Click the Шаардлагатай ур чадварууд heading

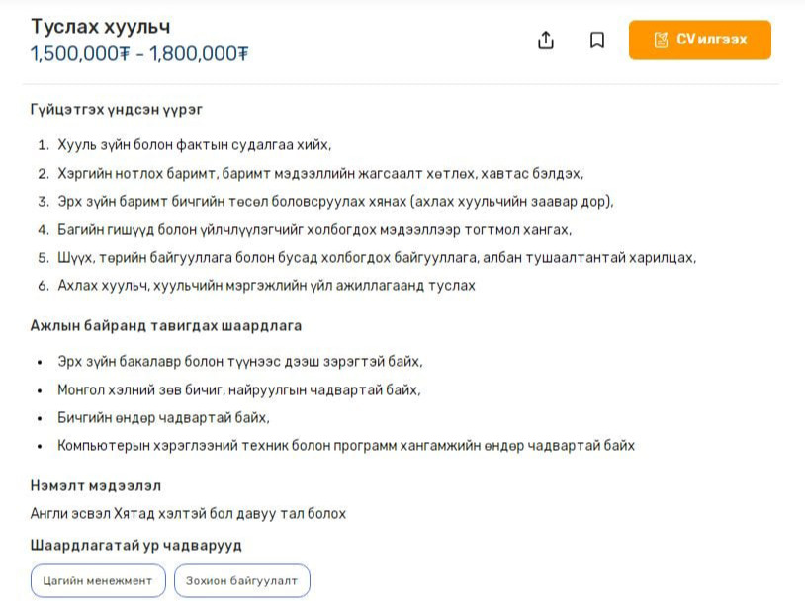coord(136,545)
